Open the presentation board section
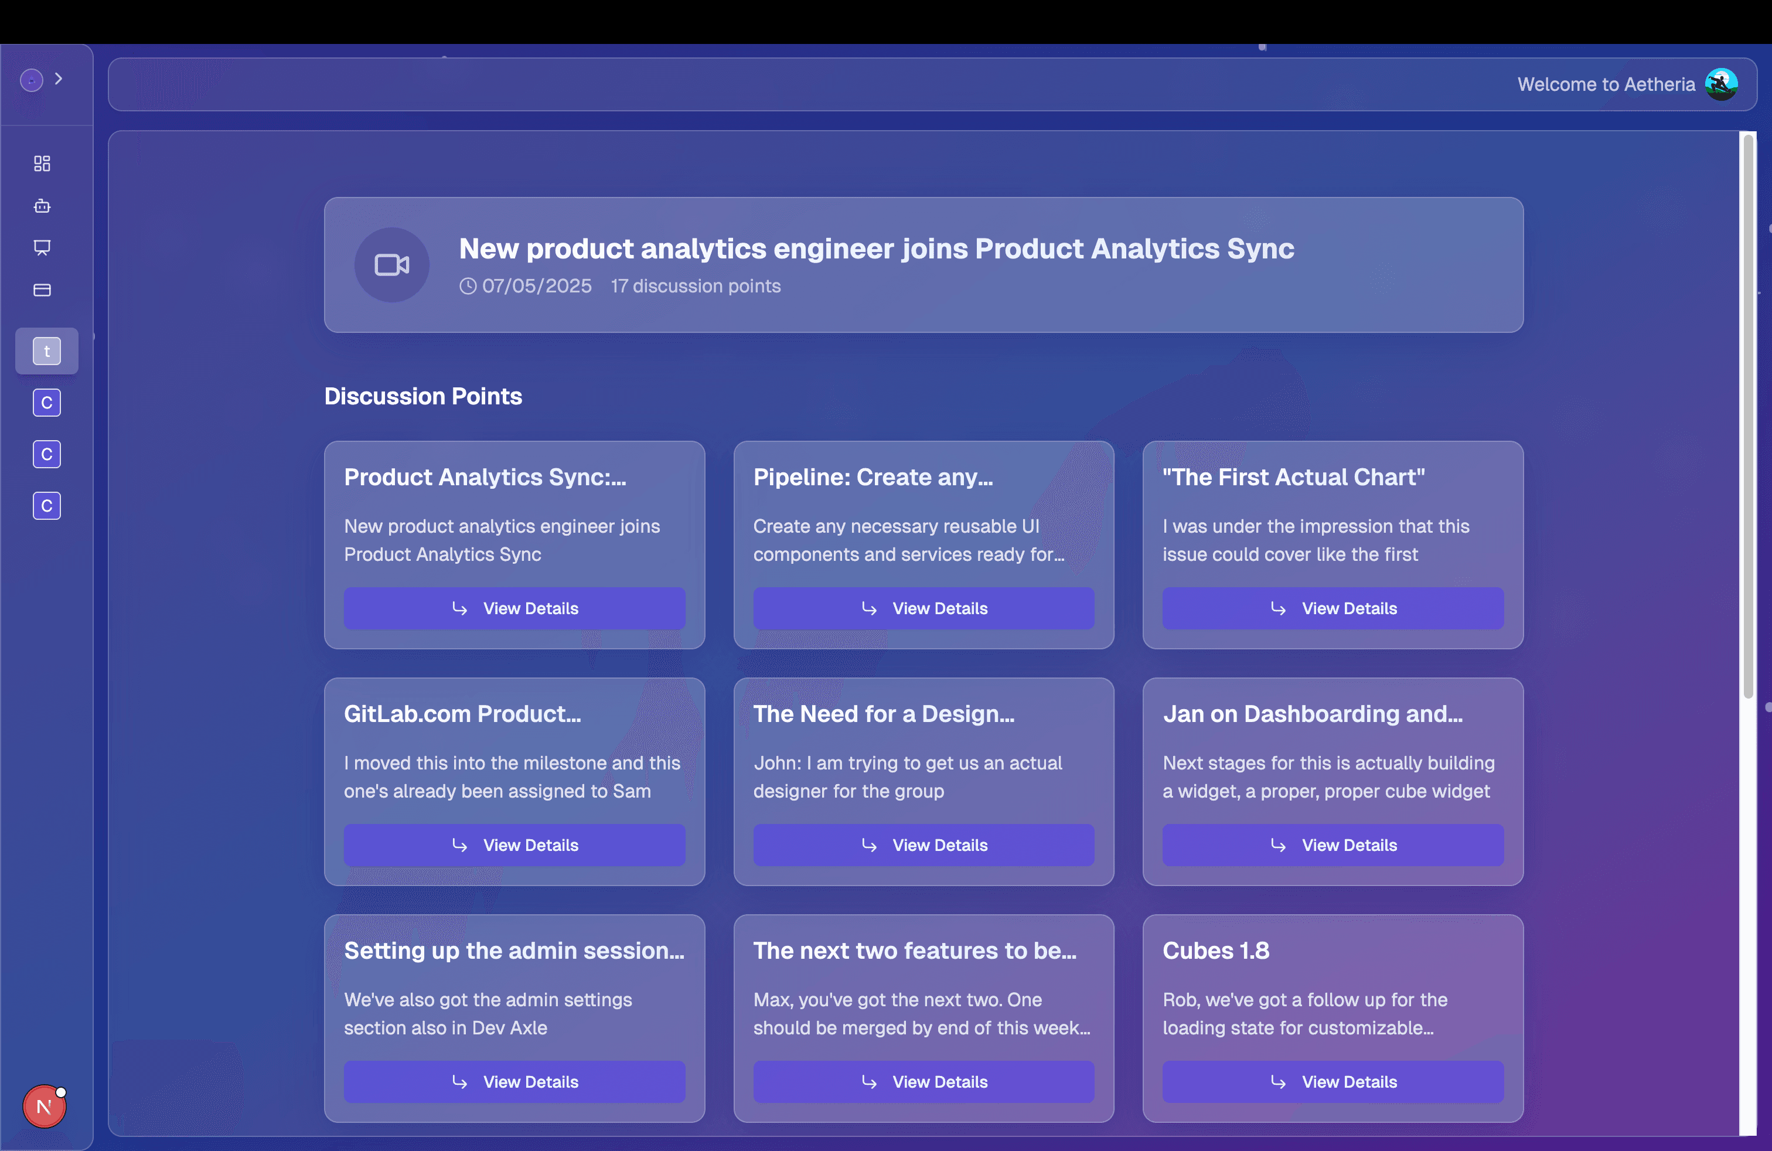The image size is (1772, 1151). (x=42, y=248)
